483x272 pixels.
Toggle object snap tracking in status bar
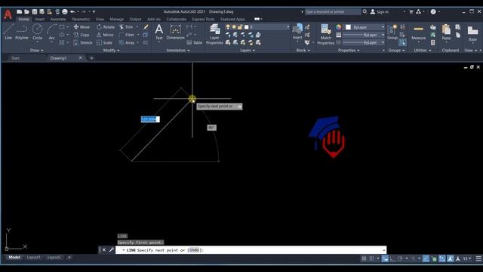point(426,258)
